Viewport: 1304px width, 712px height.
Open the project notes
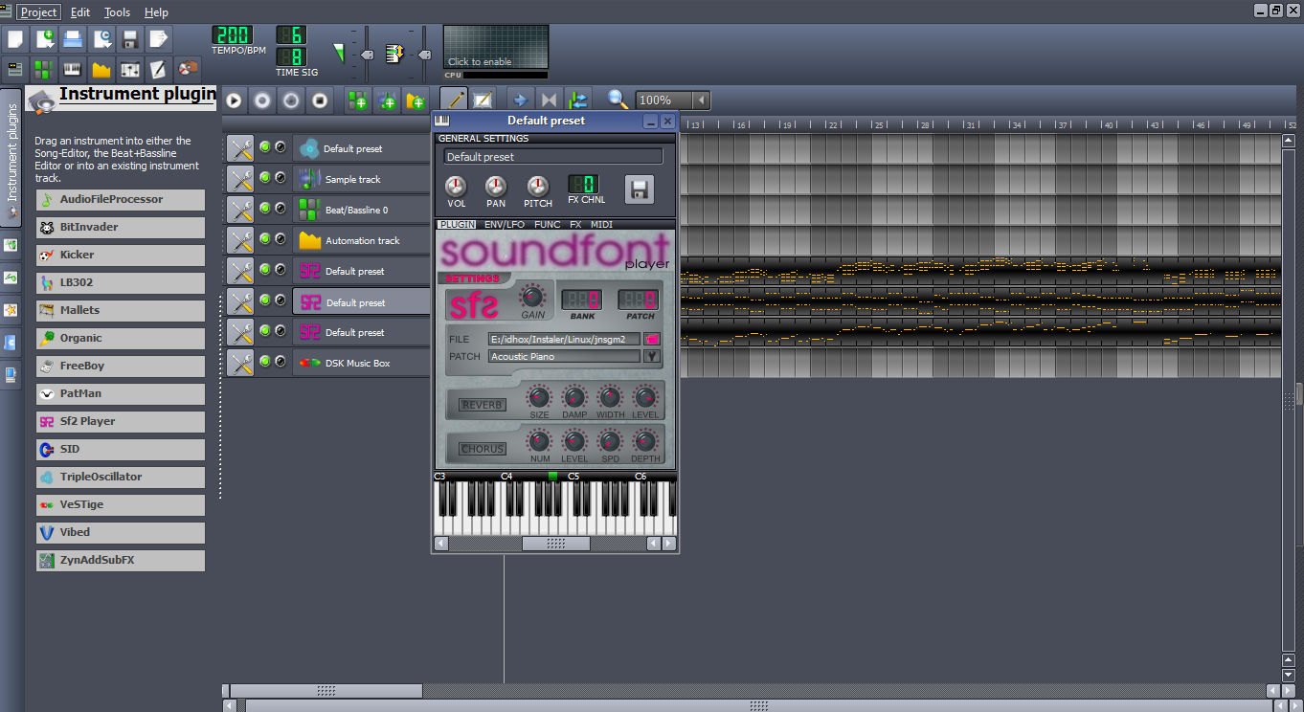click(x=159, y=69)
